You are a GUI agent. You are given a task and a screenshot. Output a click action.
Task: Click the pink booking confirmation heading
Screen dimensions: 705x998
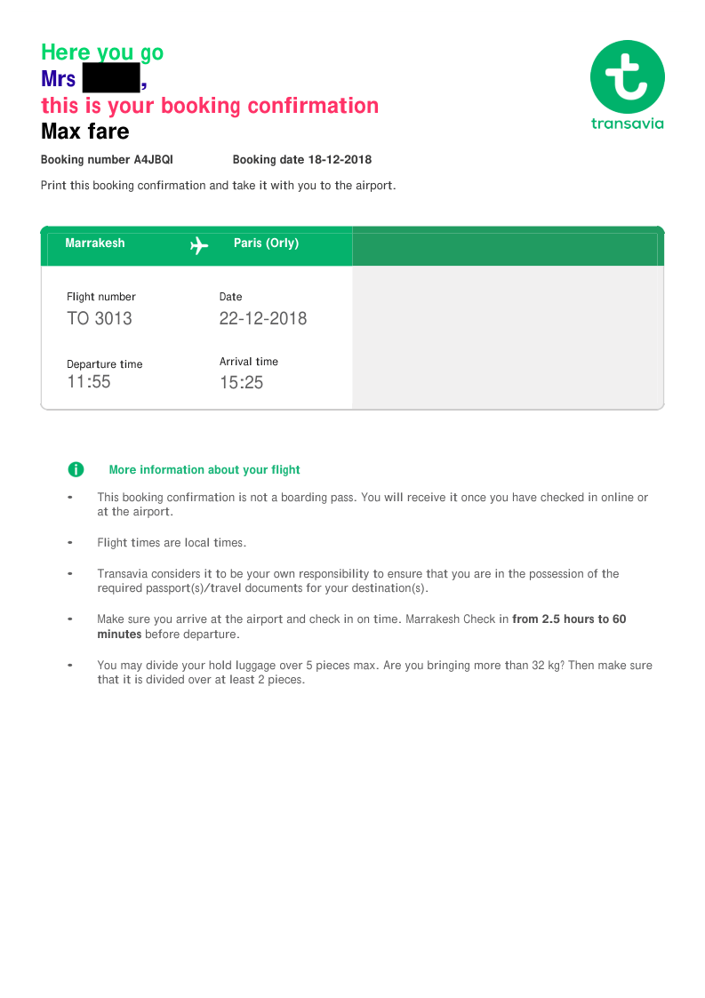pos(210,106)
